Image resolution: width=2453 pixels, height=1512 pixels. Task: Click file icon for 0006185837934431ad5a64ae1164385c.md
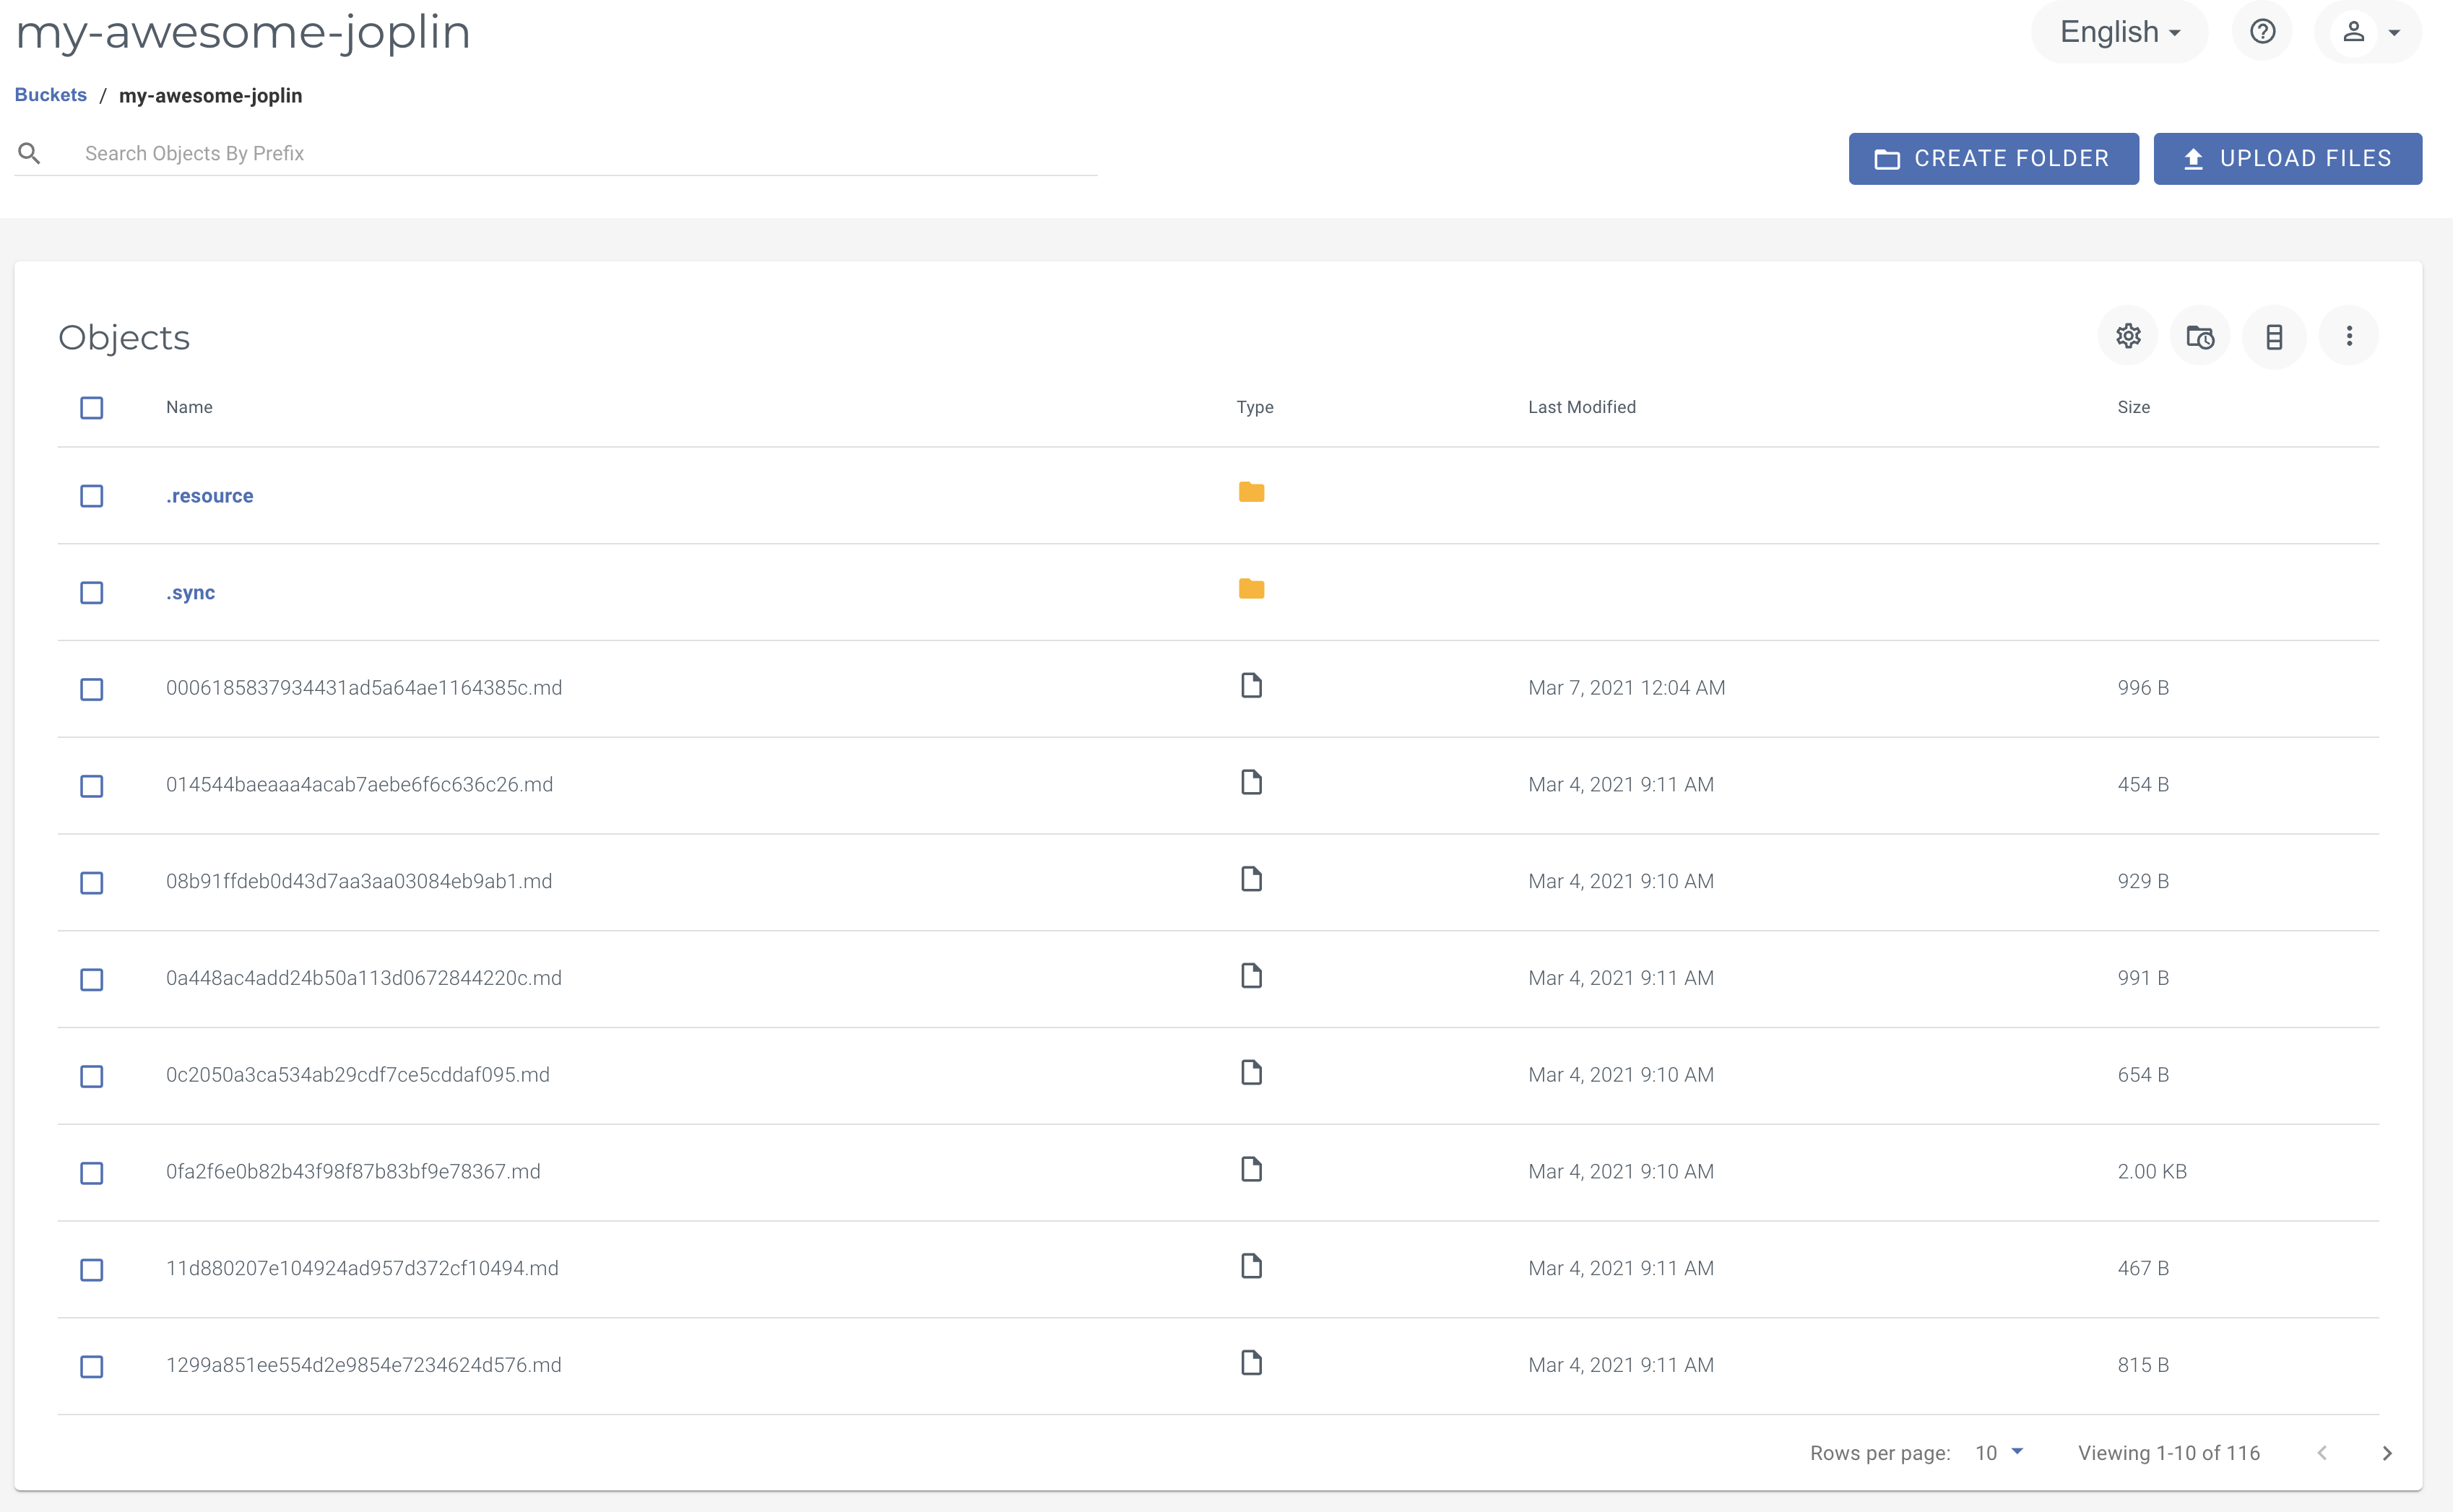tap(1250, 686)
